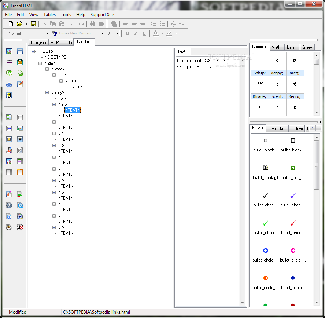
Task: Open the font color dropdown arrow
Action: point(162,33)
